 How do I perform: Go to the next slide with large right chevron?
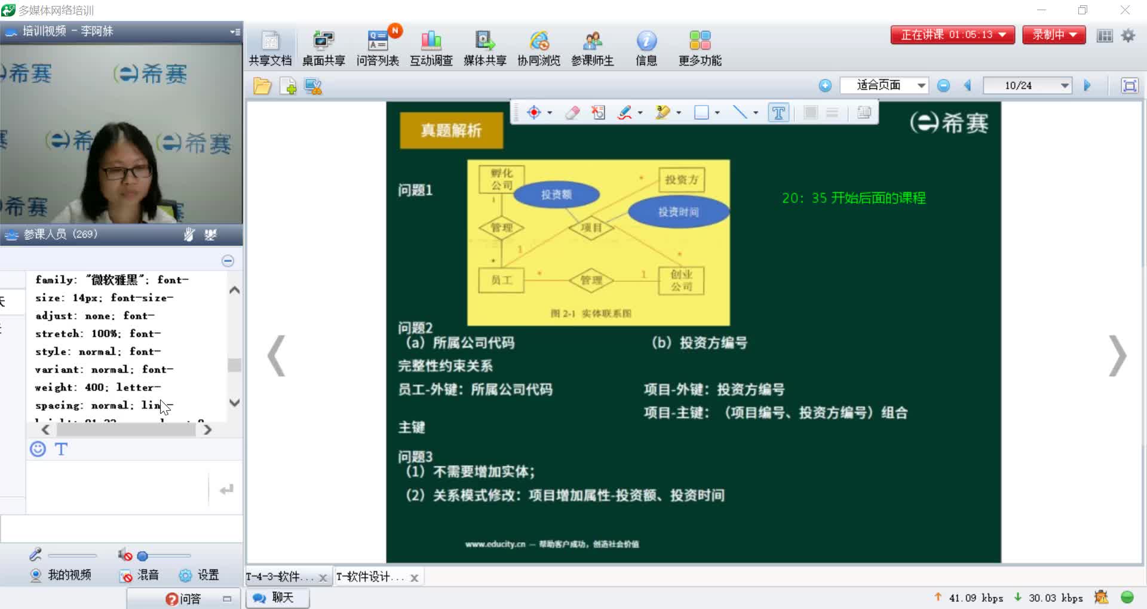[1118, 356]
